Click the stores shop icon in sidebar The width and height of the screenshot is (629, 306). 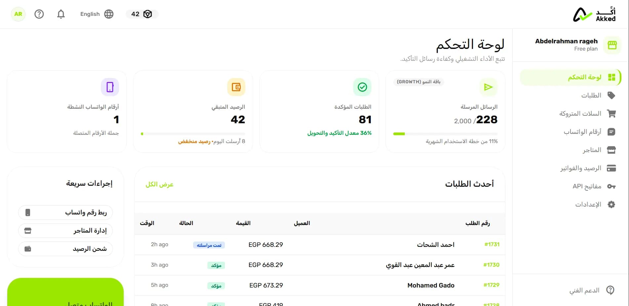tap(611, 150)
